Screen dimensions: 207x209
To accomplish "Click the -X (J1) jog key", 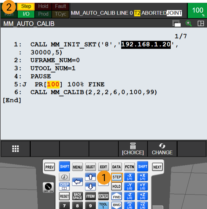I will point(130,177).
